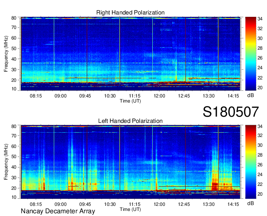Click the 12:45 time tick under the Left Handed plot
Viewport: 267px width, 216px height.
coord(184,204)
